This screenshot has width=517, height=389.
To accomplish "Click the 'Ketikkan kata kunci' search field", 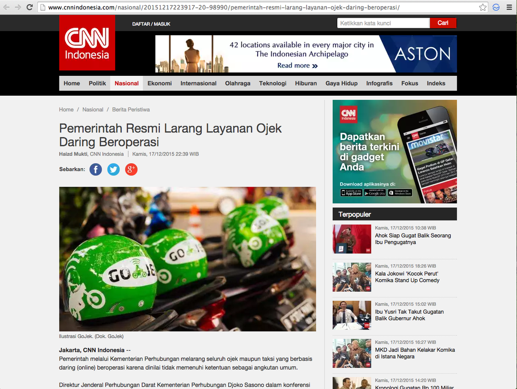I will point(383,23).
